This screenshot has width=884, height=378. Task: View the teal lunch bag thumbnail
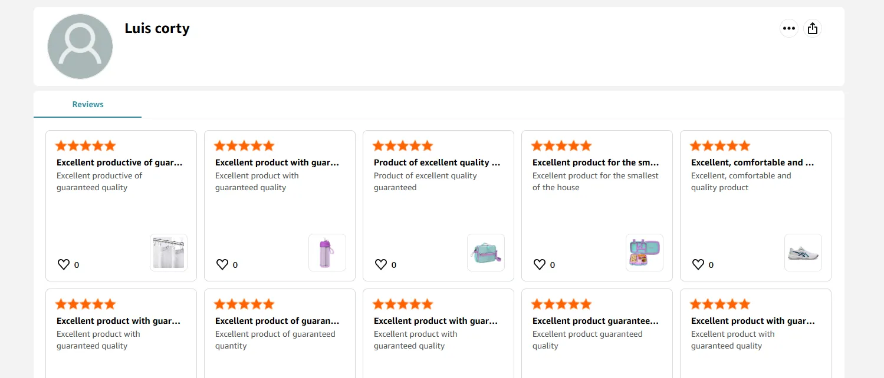[486, 253]
